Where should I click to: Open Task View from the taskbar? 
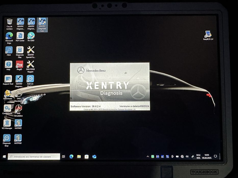point(64,156)
